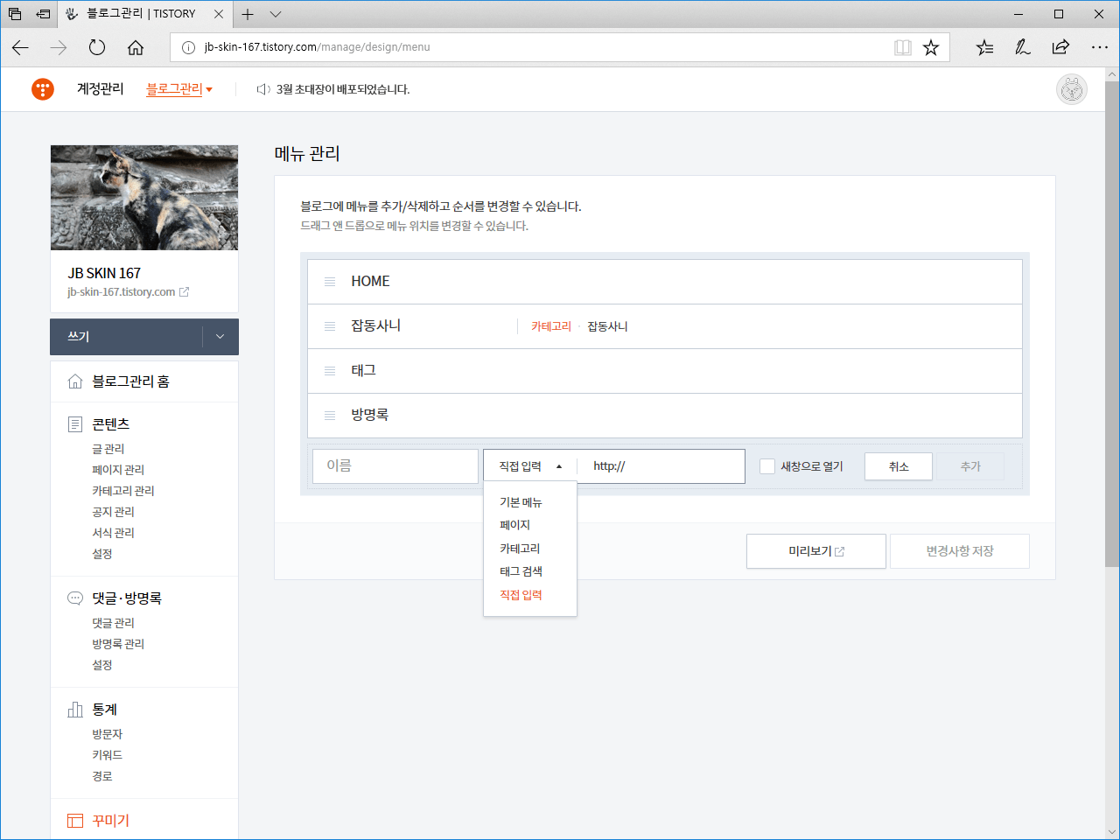Click the 미리보기 preview button
Viewport: 1120px width, 840px height.
click(816, 551)
